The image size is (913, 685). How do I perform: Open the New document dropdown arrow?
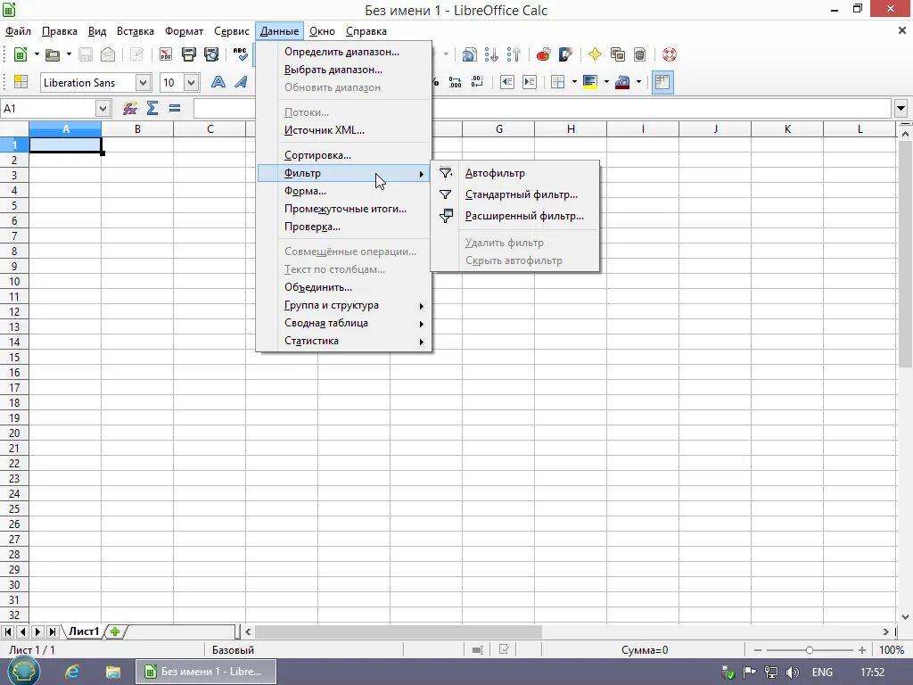click(x=36, y=54)
